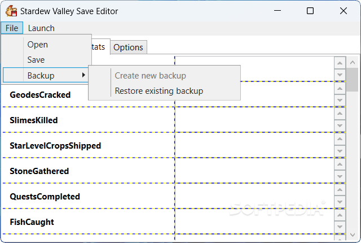Screen dimensions: 361x243
Task: Decrease the QuestsCompleted value with the down arrow
Action: point(340,202)
